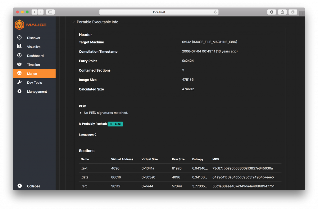Select the .text section row name
The height and width of the screenshot is (209, 318).
84,168
